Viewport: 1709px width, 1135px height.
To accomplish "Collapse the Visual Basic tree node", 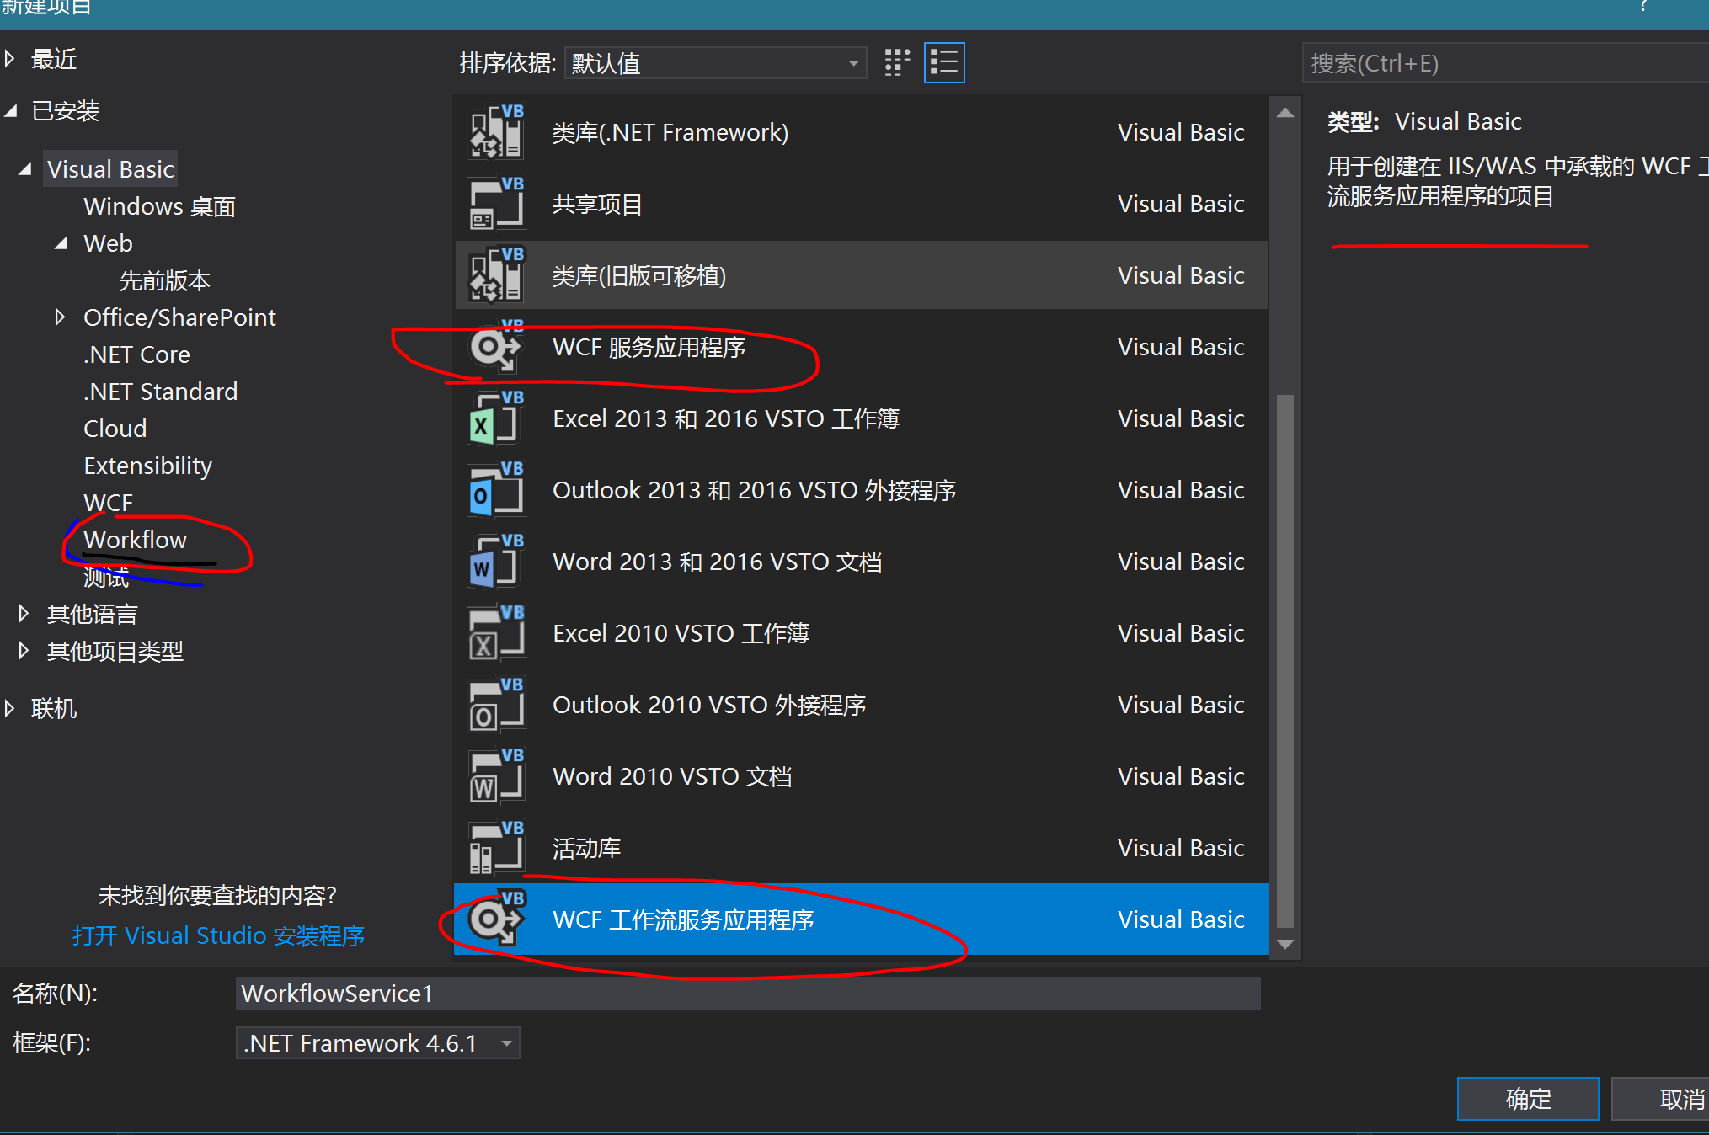I will tap(25, 169).
